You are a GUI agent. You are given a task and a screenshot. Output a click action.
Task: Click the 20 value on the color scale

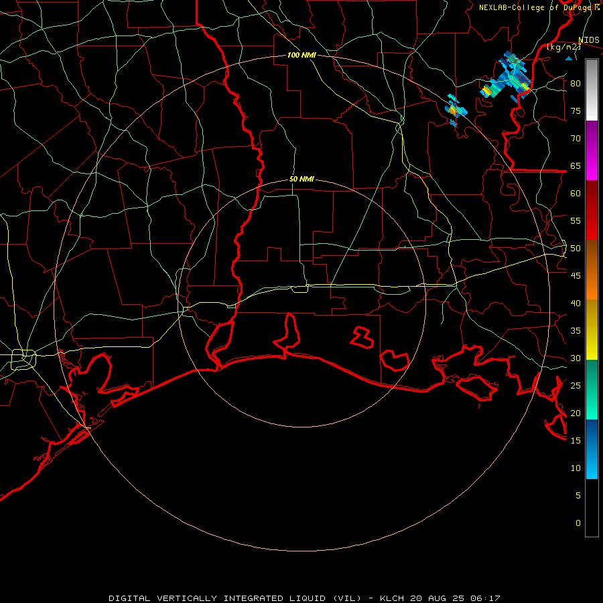tap(576, 413)
